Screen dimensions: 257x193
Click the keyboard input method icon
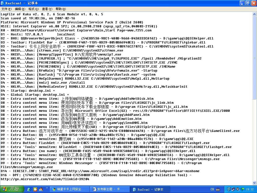coord(218,189)
